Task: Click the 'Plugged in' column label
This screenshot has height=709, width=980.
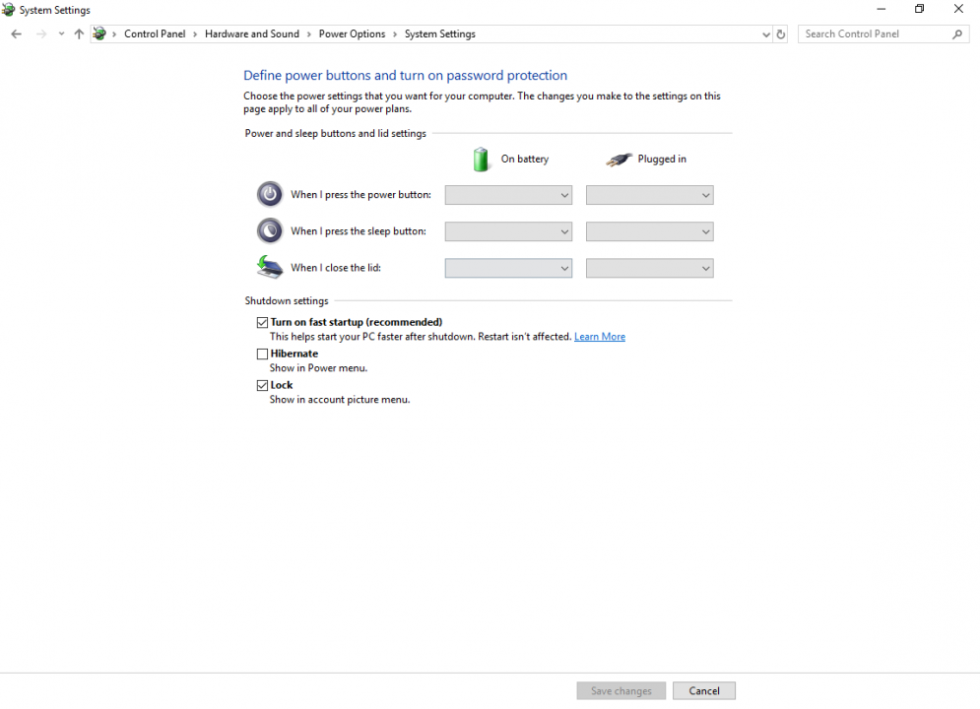Action: point(662,160)
